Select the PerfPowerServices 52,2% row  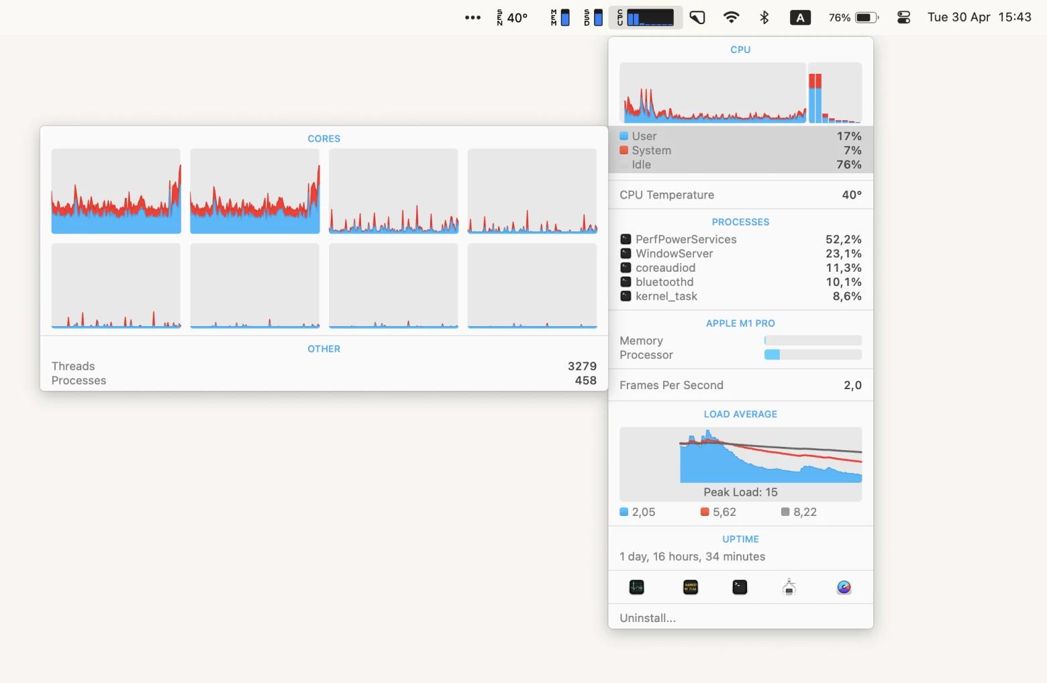pos(740,239)
